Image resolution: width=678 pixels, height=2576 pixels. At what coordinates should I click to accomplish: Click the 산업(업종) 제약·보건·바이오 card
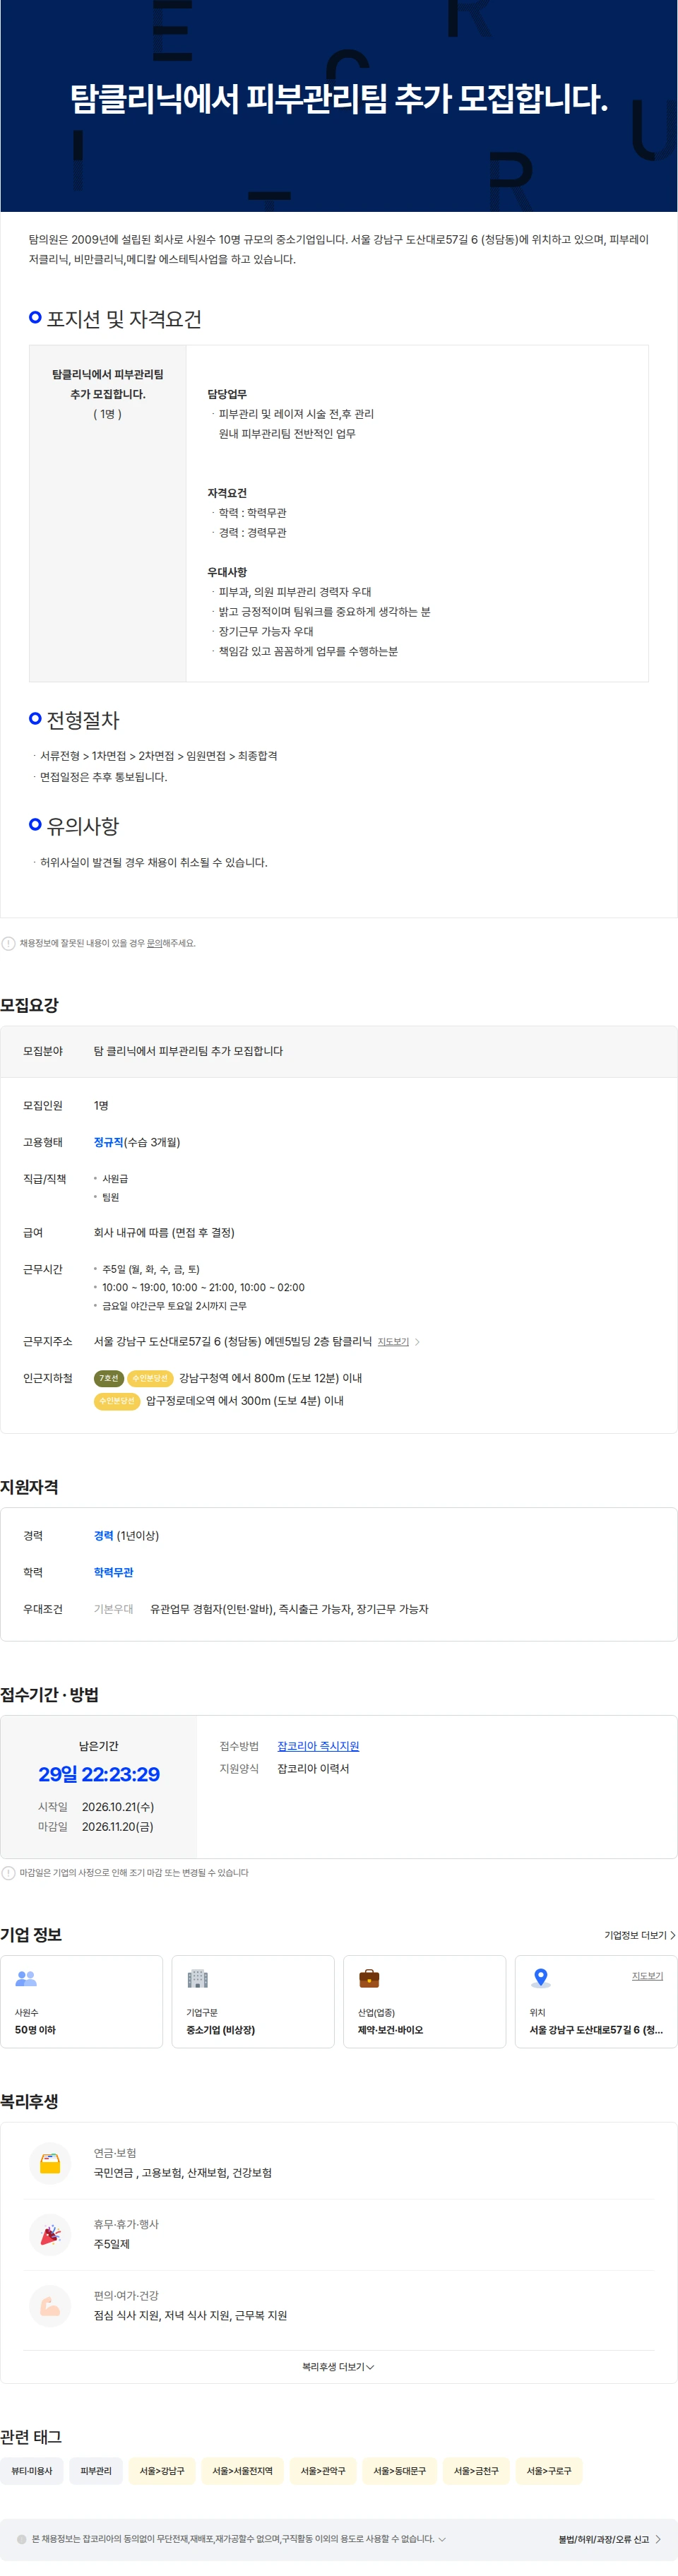pos(425,2002)
